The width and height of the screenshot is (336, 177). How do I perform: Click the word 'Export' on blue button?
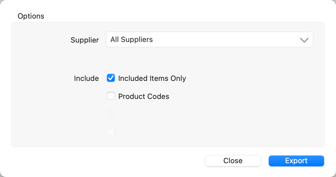(x=296, y=161)
